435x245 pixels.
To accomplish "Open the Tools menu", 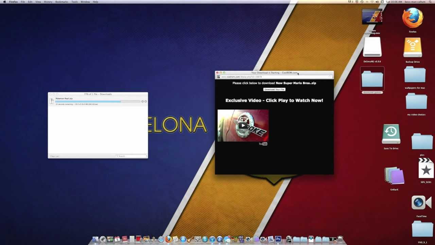I will tap(74, 2).
